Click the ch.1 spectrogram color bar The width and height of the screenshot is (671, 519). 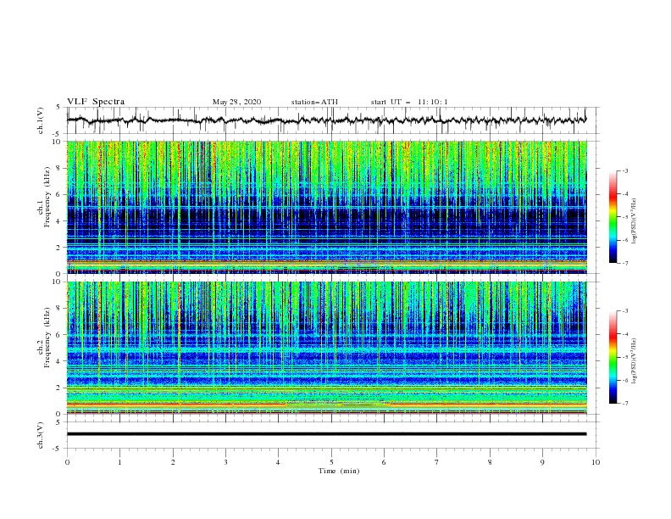point(613,216)
